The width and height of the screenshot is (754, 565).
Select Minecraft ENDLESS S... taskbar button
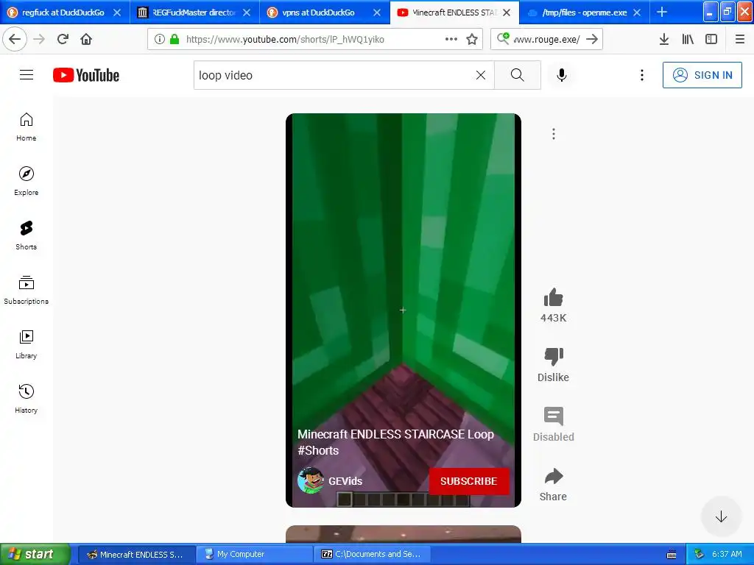point(137,554)
